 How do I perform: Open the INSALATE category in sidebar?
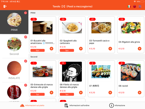[14, 70]
